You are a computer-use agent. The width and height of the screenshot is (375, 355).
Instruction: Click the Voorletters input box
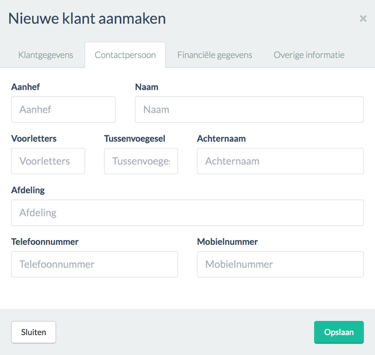[48, 161]
